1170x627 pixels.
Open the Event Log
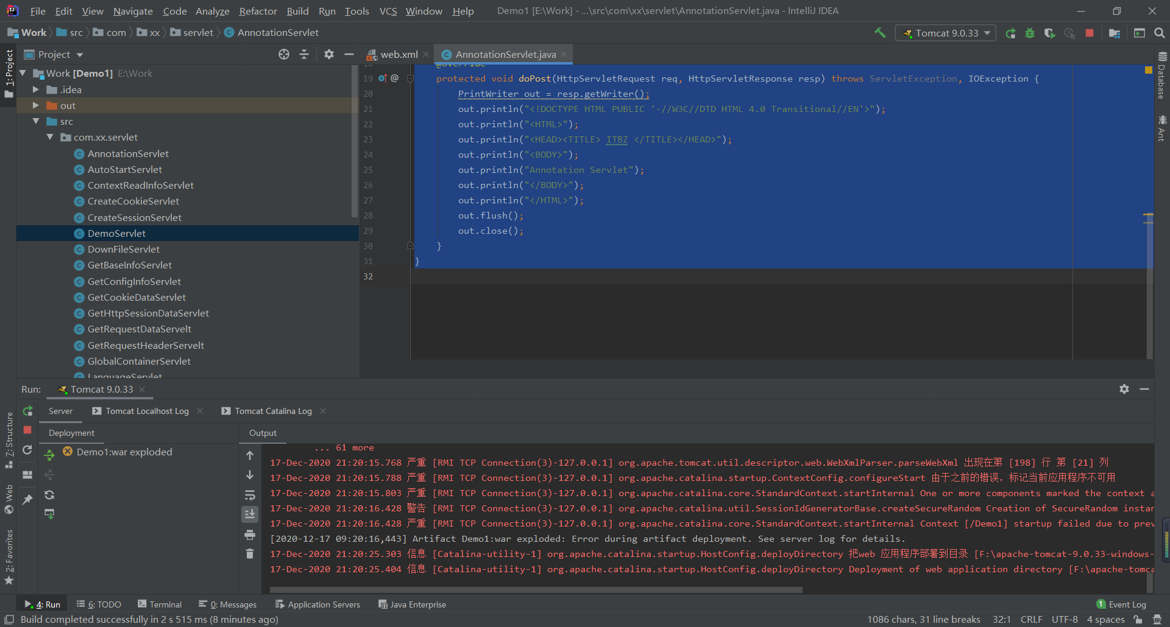point(1121,604)
